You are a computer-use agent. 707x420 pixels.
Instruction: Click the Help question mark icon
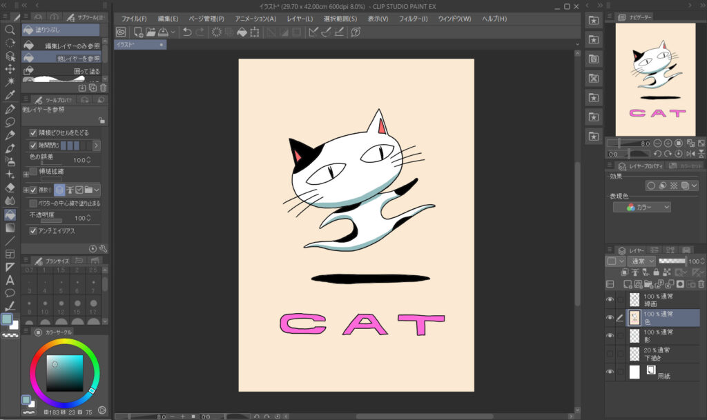[x=355, y=32]
